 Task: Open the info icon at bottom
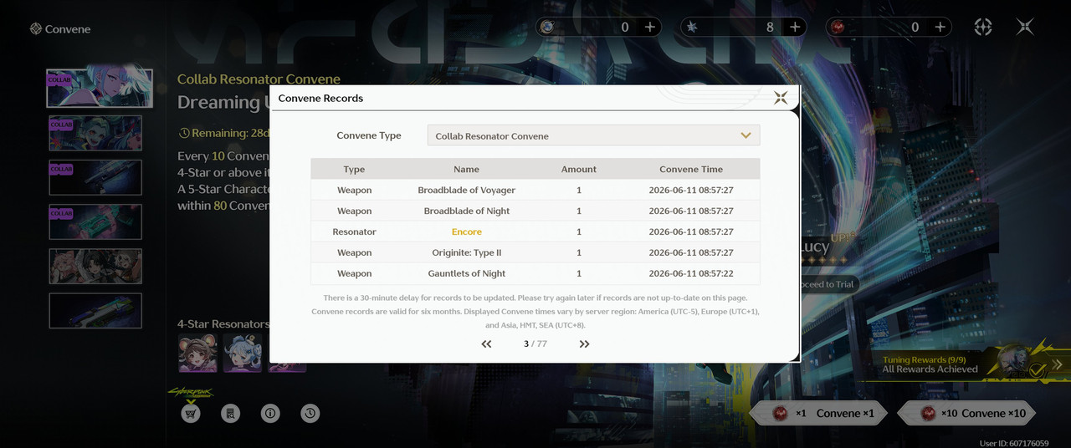[x=270, y=412]
